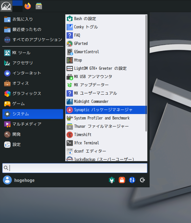
Task: Click the Thunar ファイルマネージャー icon
Action: (70, 126)
